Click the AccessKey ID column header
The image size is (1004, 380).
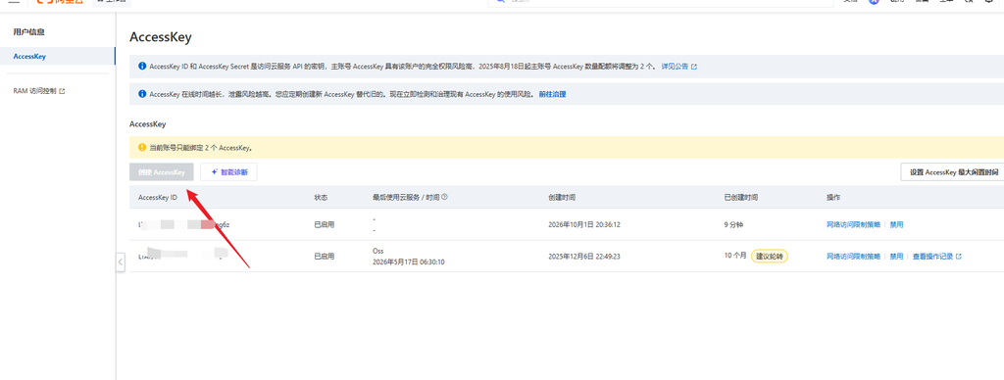[x=158, y=198]
